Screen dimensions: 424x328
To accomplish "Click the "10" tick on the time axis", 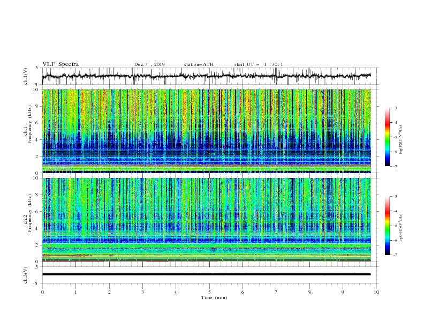I will point(376,292).
